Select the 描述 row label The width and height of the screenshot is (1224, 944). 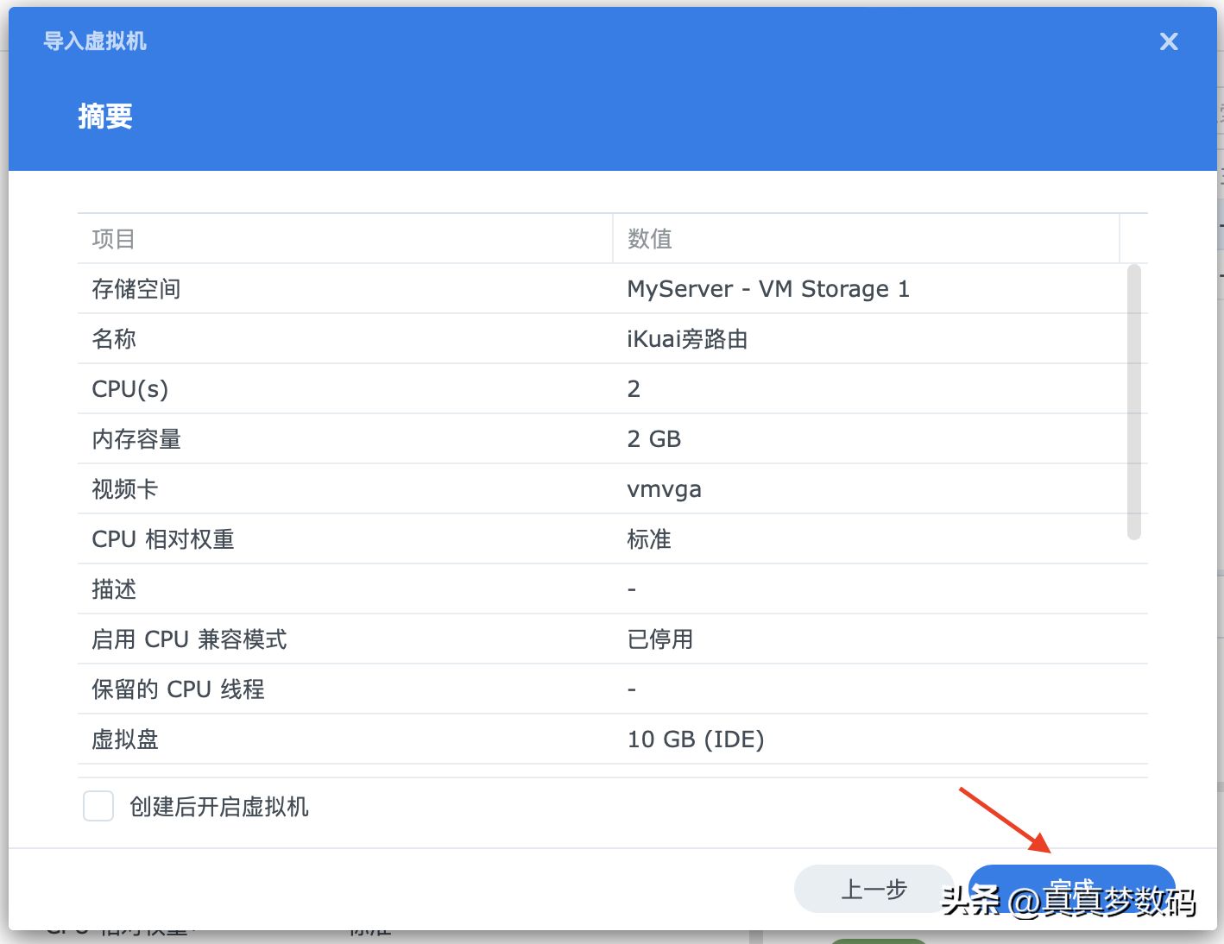(114, 589)
